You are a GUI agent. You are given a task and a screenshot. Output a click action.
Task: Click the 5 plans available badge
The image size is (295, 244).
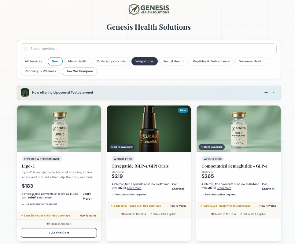122,147
